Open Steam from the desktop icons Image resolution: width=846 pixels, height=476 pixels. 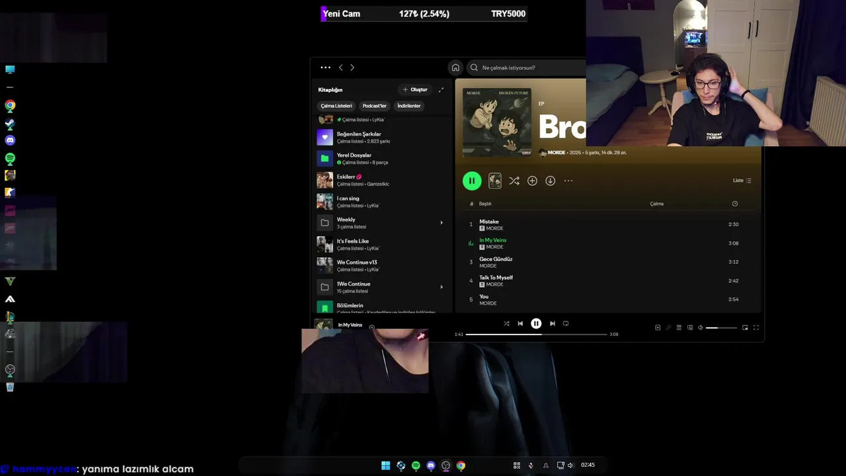tap(10, 124)
